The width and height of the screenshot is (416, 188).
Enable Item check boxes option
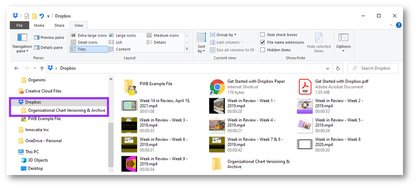tap(263, 35)
